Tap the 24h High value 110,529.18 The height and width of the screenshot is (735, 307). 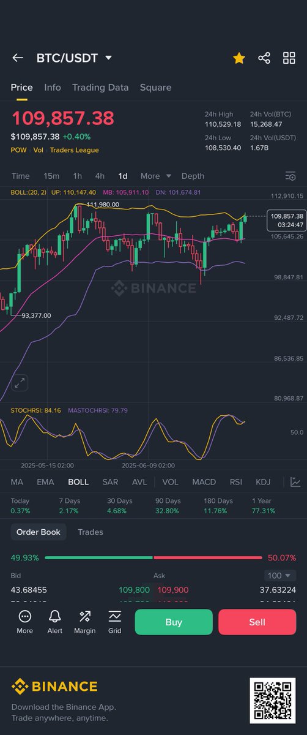223,124
